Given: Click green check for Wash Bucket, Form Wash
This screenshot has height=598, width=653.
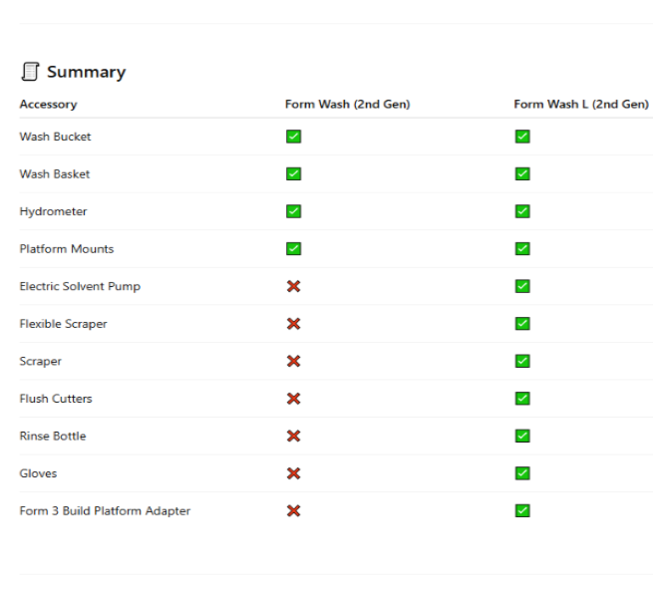Looking at the screenshot, I should [x=293, y=137].
